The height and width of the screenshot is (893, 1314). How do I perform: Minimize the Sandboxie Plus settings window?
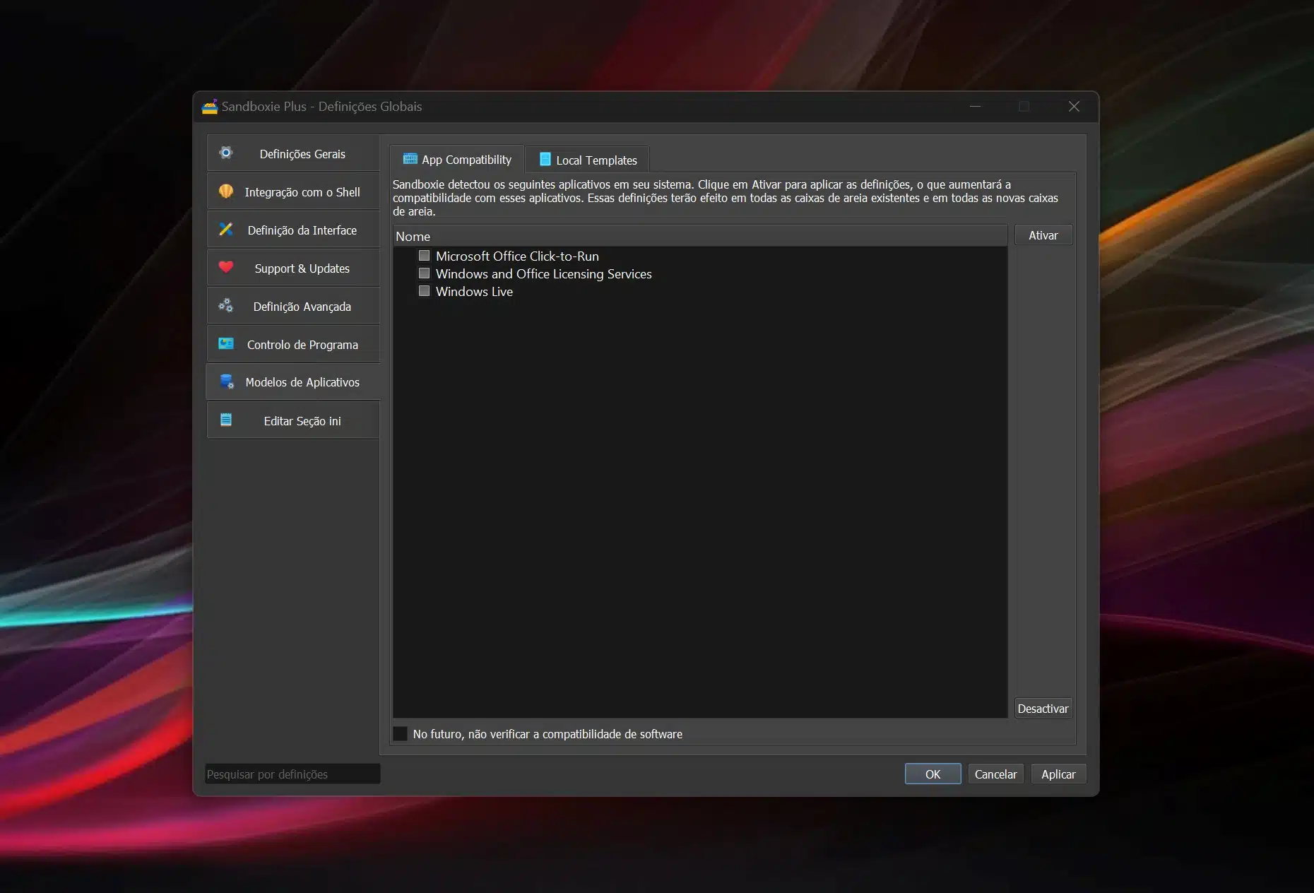(x=976, y=107)
